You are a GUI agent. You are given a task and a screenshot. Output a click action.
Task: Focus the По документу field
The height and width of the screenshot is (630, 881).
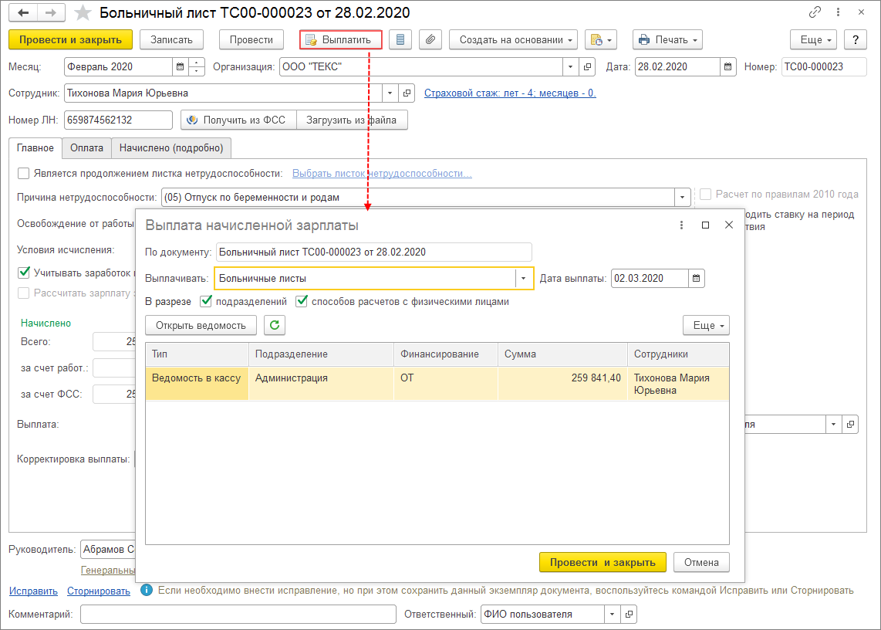[x=373, y=252]
